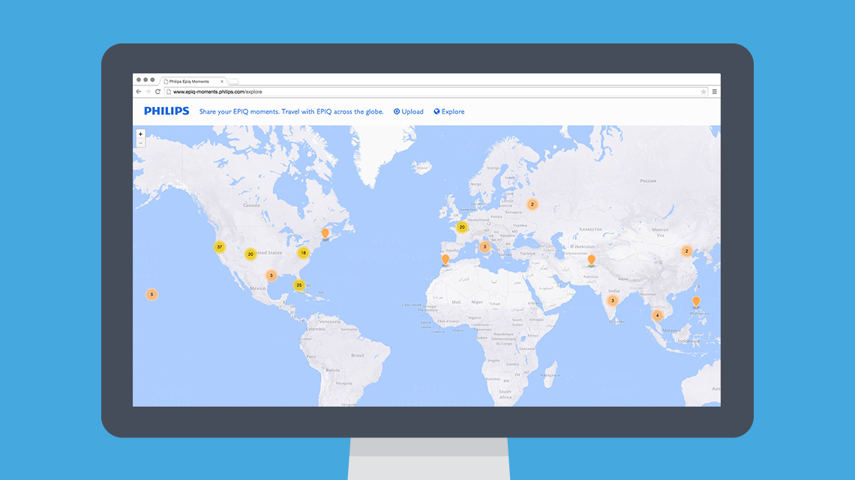Click the "Canada" map label
Viewport: 855px width, 480px height.
click(251, 206)
